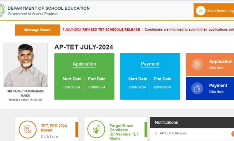The width and height of the screenshot is (234, 141).
Task: Click the green Application dates card heading
Action: click(84, 64)
